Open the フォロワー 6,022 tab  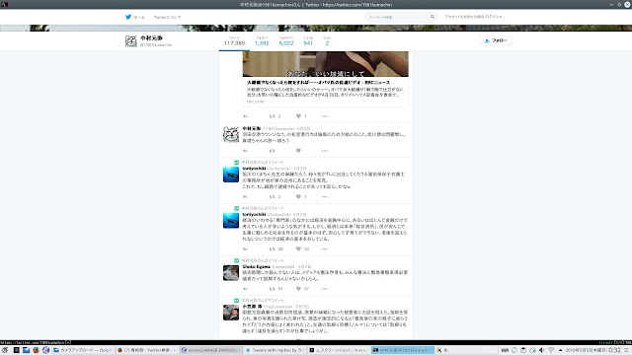[286, 41]
